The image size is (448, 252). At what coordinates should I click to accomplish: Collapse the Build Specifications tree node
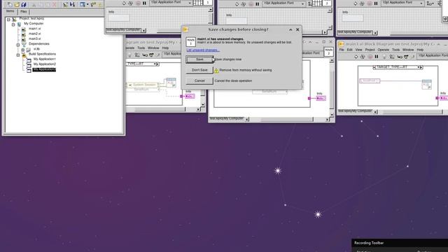click(18, 55)
